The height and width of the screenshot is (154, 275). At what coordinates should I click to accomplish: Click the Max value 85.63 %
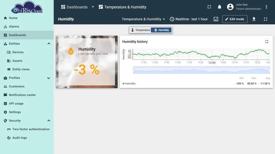click(252, 84)
